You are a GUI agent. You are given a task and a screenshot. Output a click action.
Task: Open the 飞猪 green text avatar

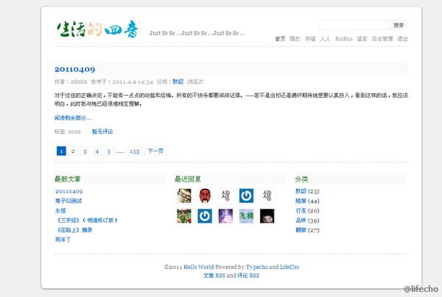click(x=246, y=216)
